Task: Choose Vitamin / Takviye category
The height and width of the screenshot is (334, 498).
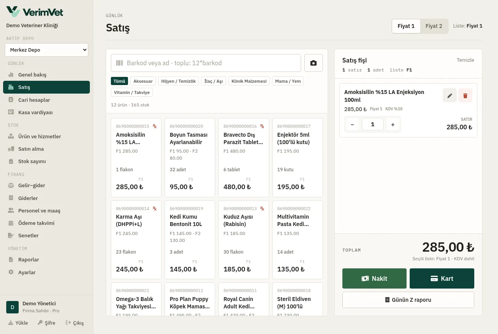Action: [132, 92]
